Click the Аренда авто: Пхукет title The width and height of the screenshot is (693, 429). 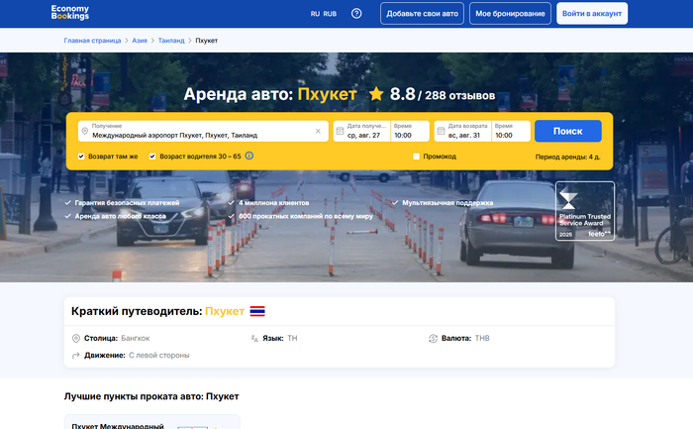270,94
